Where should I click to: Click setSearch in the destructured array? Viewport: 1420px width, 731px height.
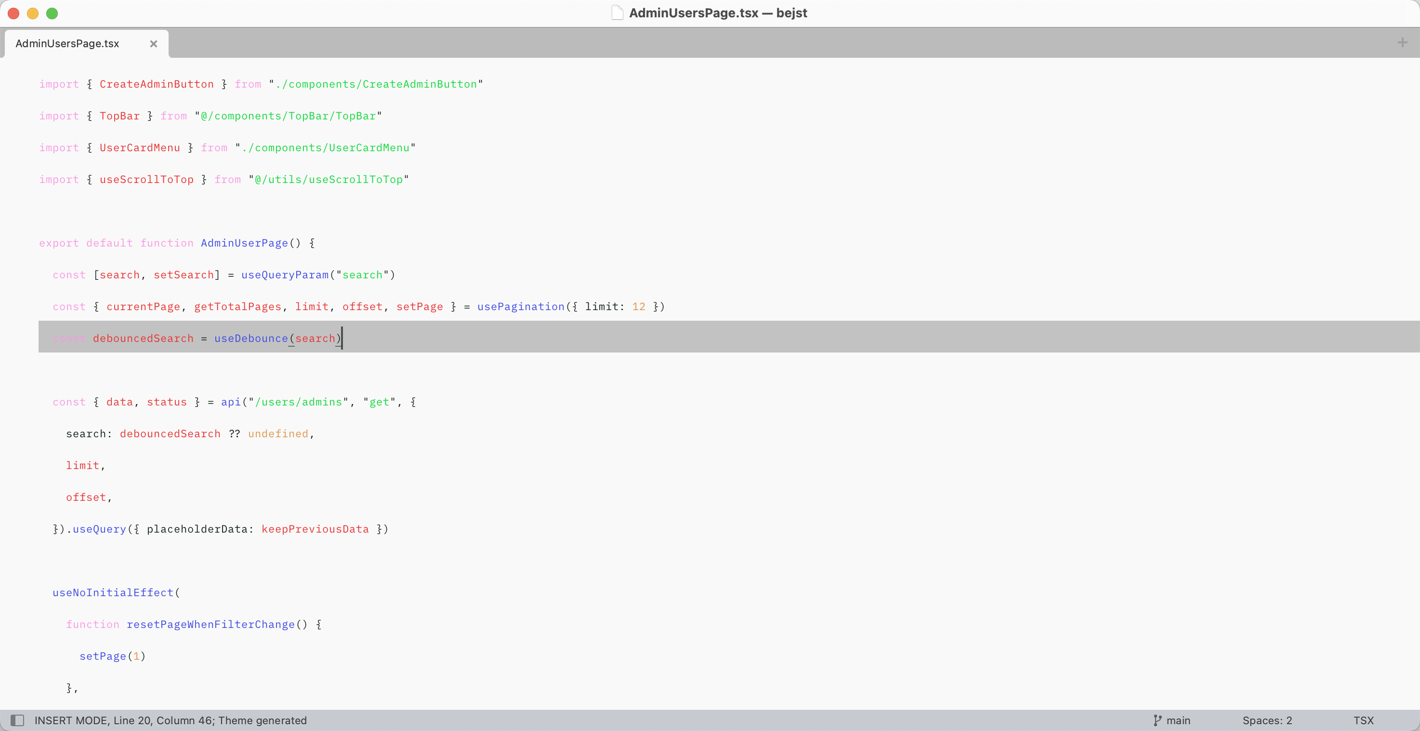click(184, 274)
